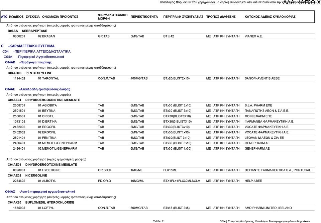Select the "ΦΑΡΜΑΚΟΤΕΧΝΙΚΗ ΜΟΡΦΗ" column header

113,17
